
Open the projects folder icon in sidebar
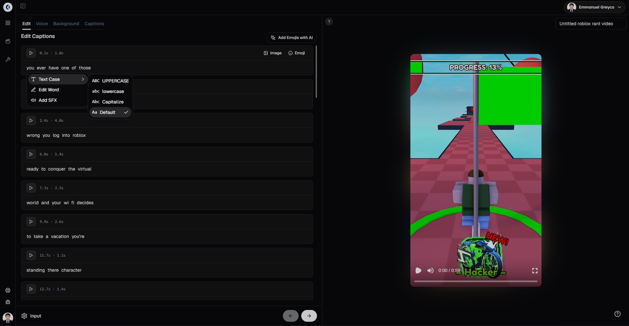(x=8, y=41)
